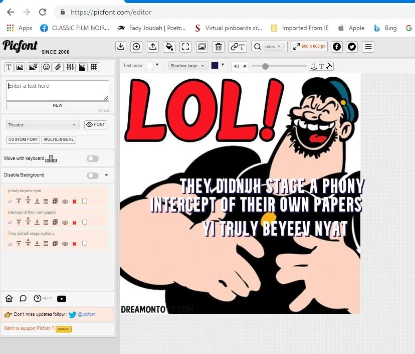Align 'yi truly beyeev nyat' layer to top
Screen dimensions: 415x354
(19, 201)
